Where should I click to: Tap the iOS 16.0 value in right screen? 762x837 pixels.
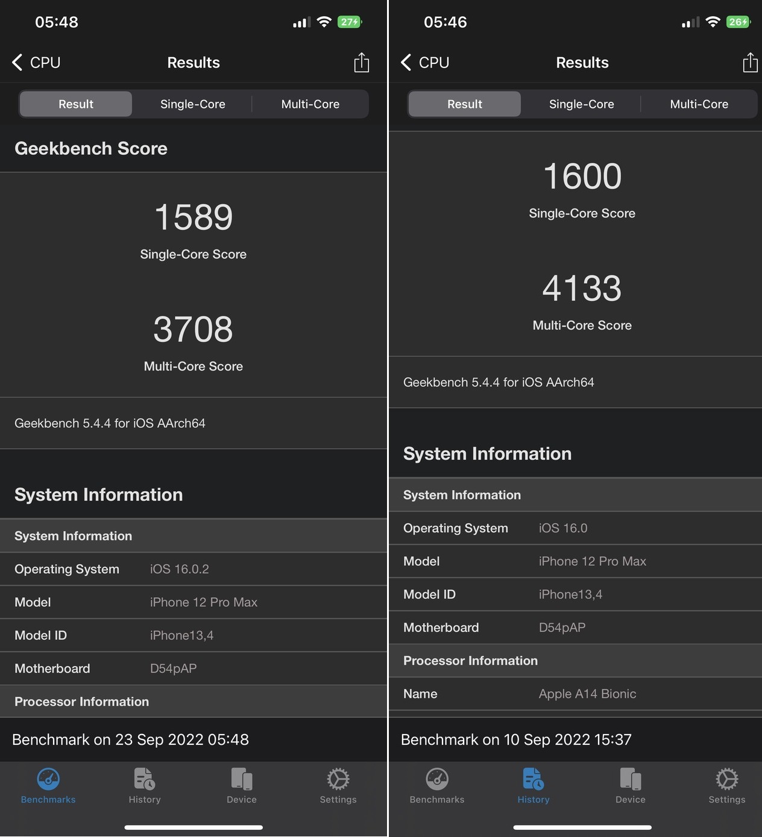(563, 528)
